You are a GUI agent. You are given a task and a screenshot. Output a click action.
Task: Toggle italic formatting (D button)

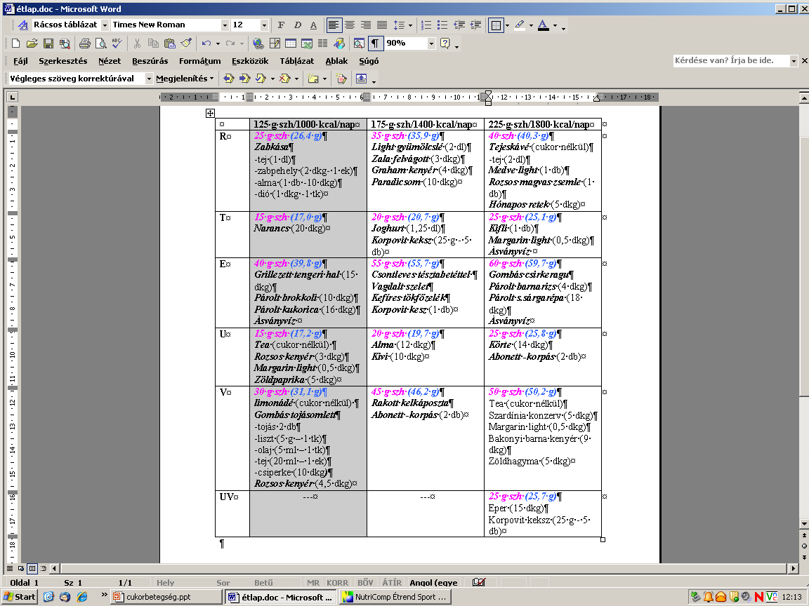(x=297, y=25)
